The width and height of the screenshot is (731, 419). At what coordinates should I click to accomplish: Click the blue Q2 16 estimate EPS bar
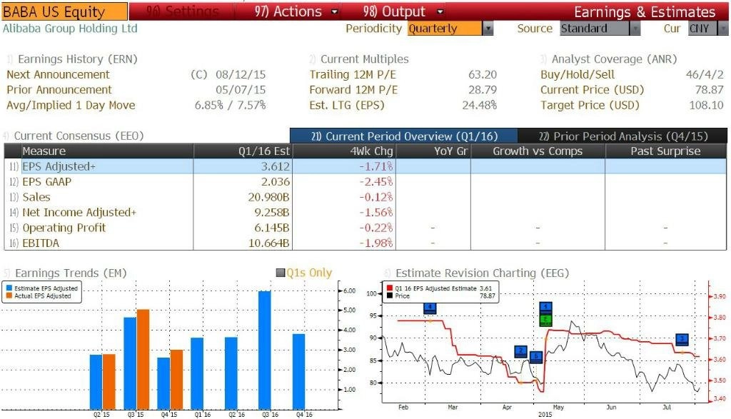(x=231, y=373)
